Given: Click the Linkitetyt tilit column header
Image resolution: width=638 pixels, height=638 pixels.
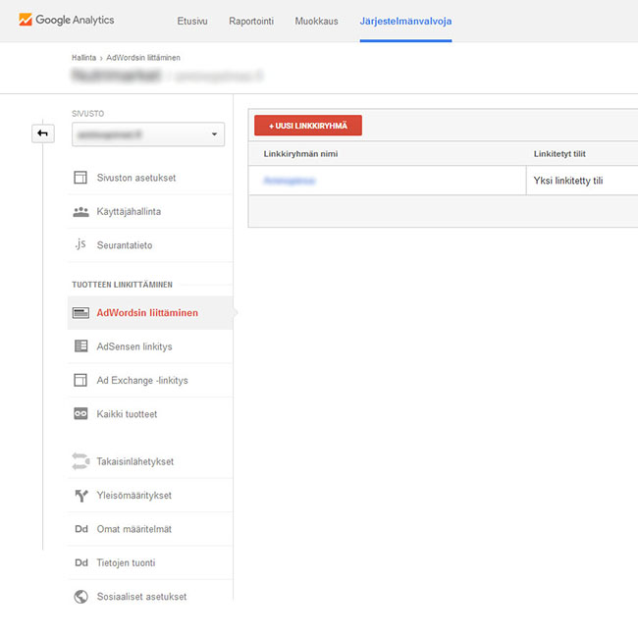Looking at the screenshot, I should pyautogui.click(x=559, y=154).
